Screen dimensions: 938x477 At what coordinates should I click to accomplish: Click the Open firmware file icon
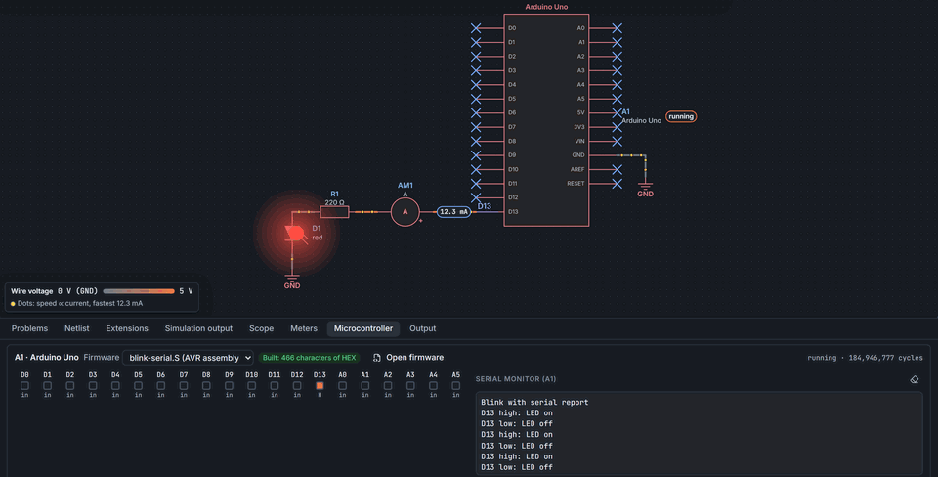pos(377,358)
